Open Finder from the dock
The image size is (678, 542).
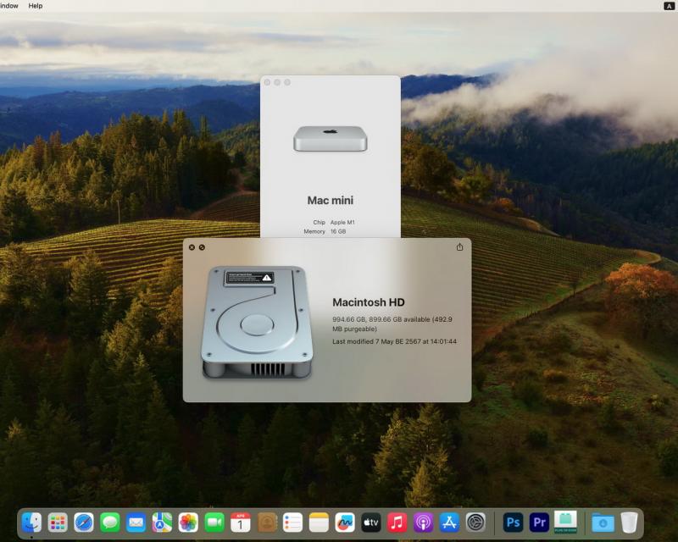32,523
